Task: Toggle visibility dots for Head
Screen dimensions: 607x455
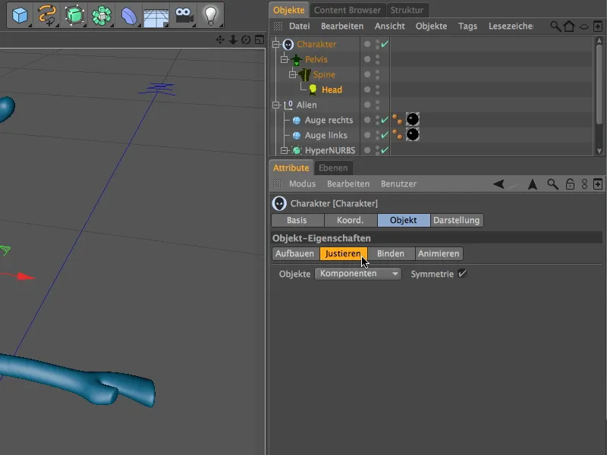Action: pos(377,89)
